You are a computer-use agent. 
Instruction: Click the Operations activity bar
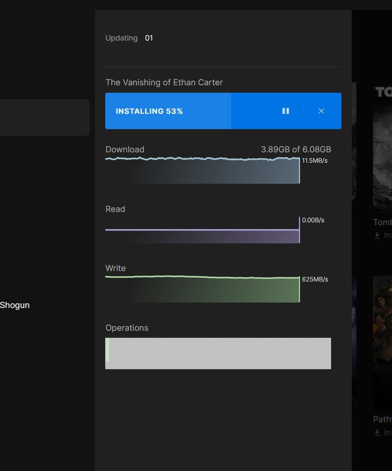pos(218,353)
